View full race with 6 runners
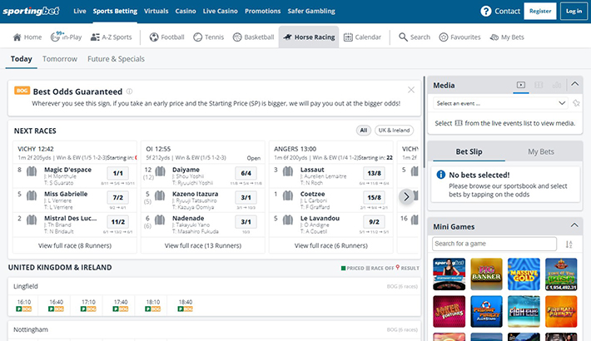Screen dimensions: 591x341 tap(331, 245)
